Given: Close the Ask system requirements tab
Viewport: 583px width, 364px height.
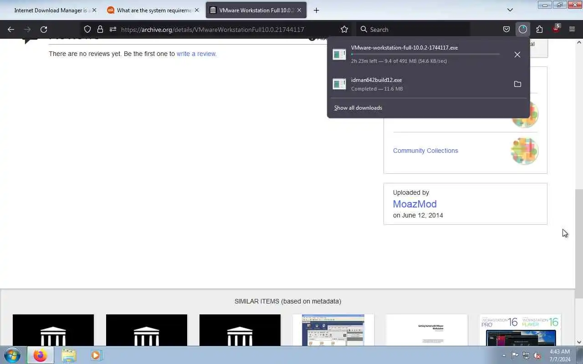Looking at the screenshot, I should click(197, 10).
